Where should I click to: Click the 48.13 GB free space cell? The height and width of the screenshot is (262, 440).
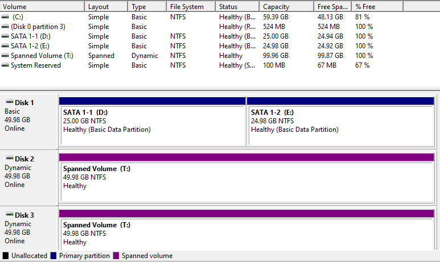330,17
